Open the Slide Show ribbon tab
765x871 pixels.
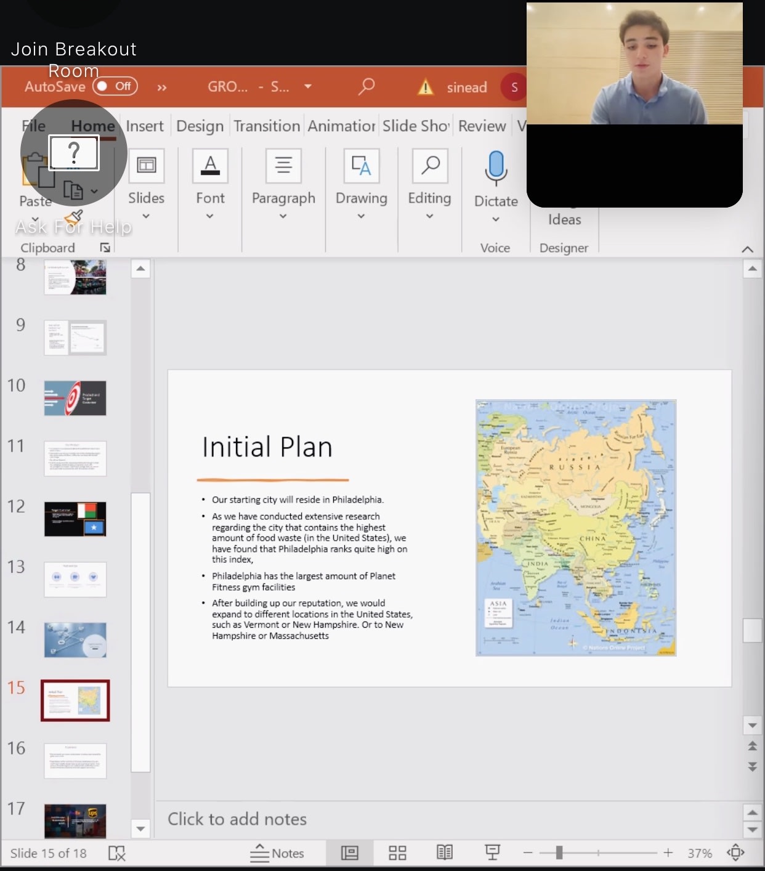(416, 126)
